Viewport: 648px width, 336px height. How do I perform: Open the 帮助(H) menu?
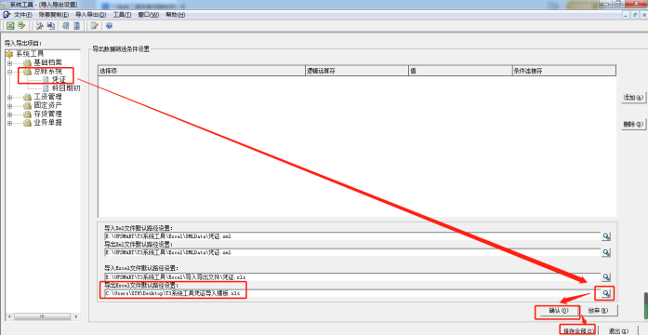click(175, 15)
